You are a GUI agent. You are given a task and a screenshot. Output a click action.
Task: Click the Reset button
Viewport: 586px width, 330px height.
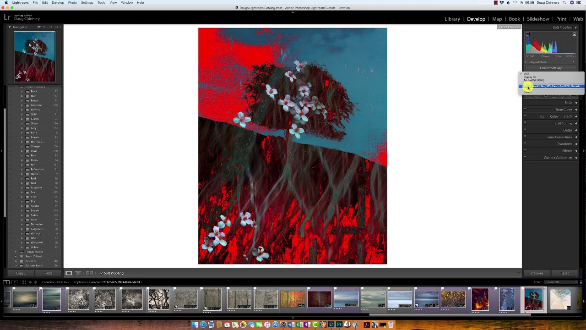point(564,273)
